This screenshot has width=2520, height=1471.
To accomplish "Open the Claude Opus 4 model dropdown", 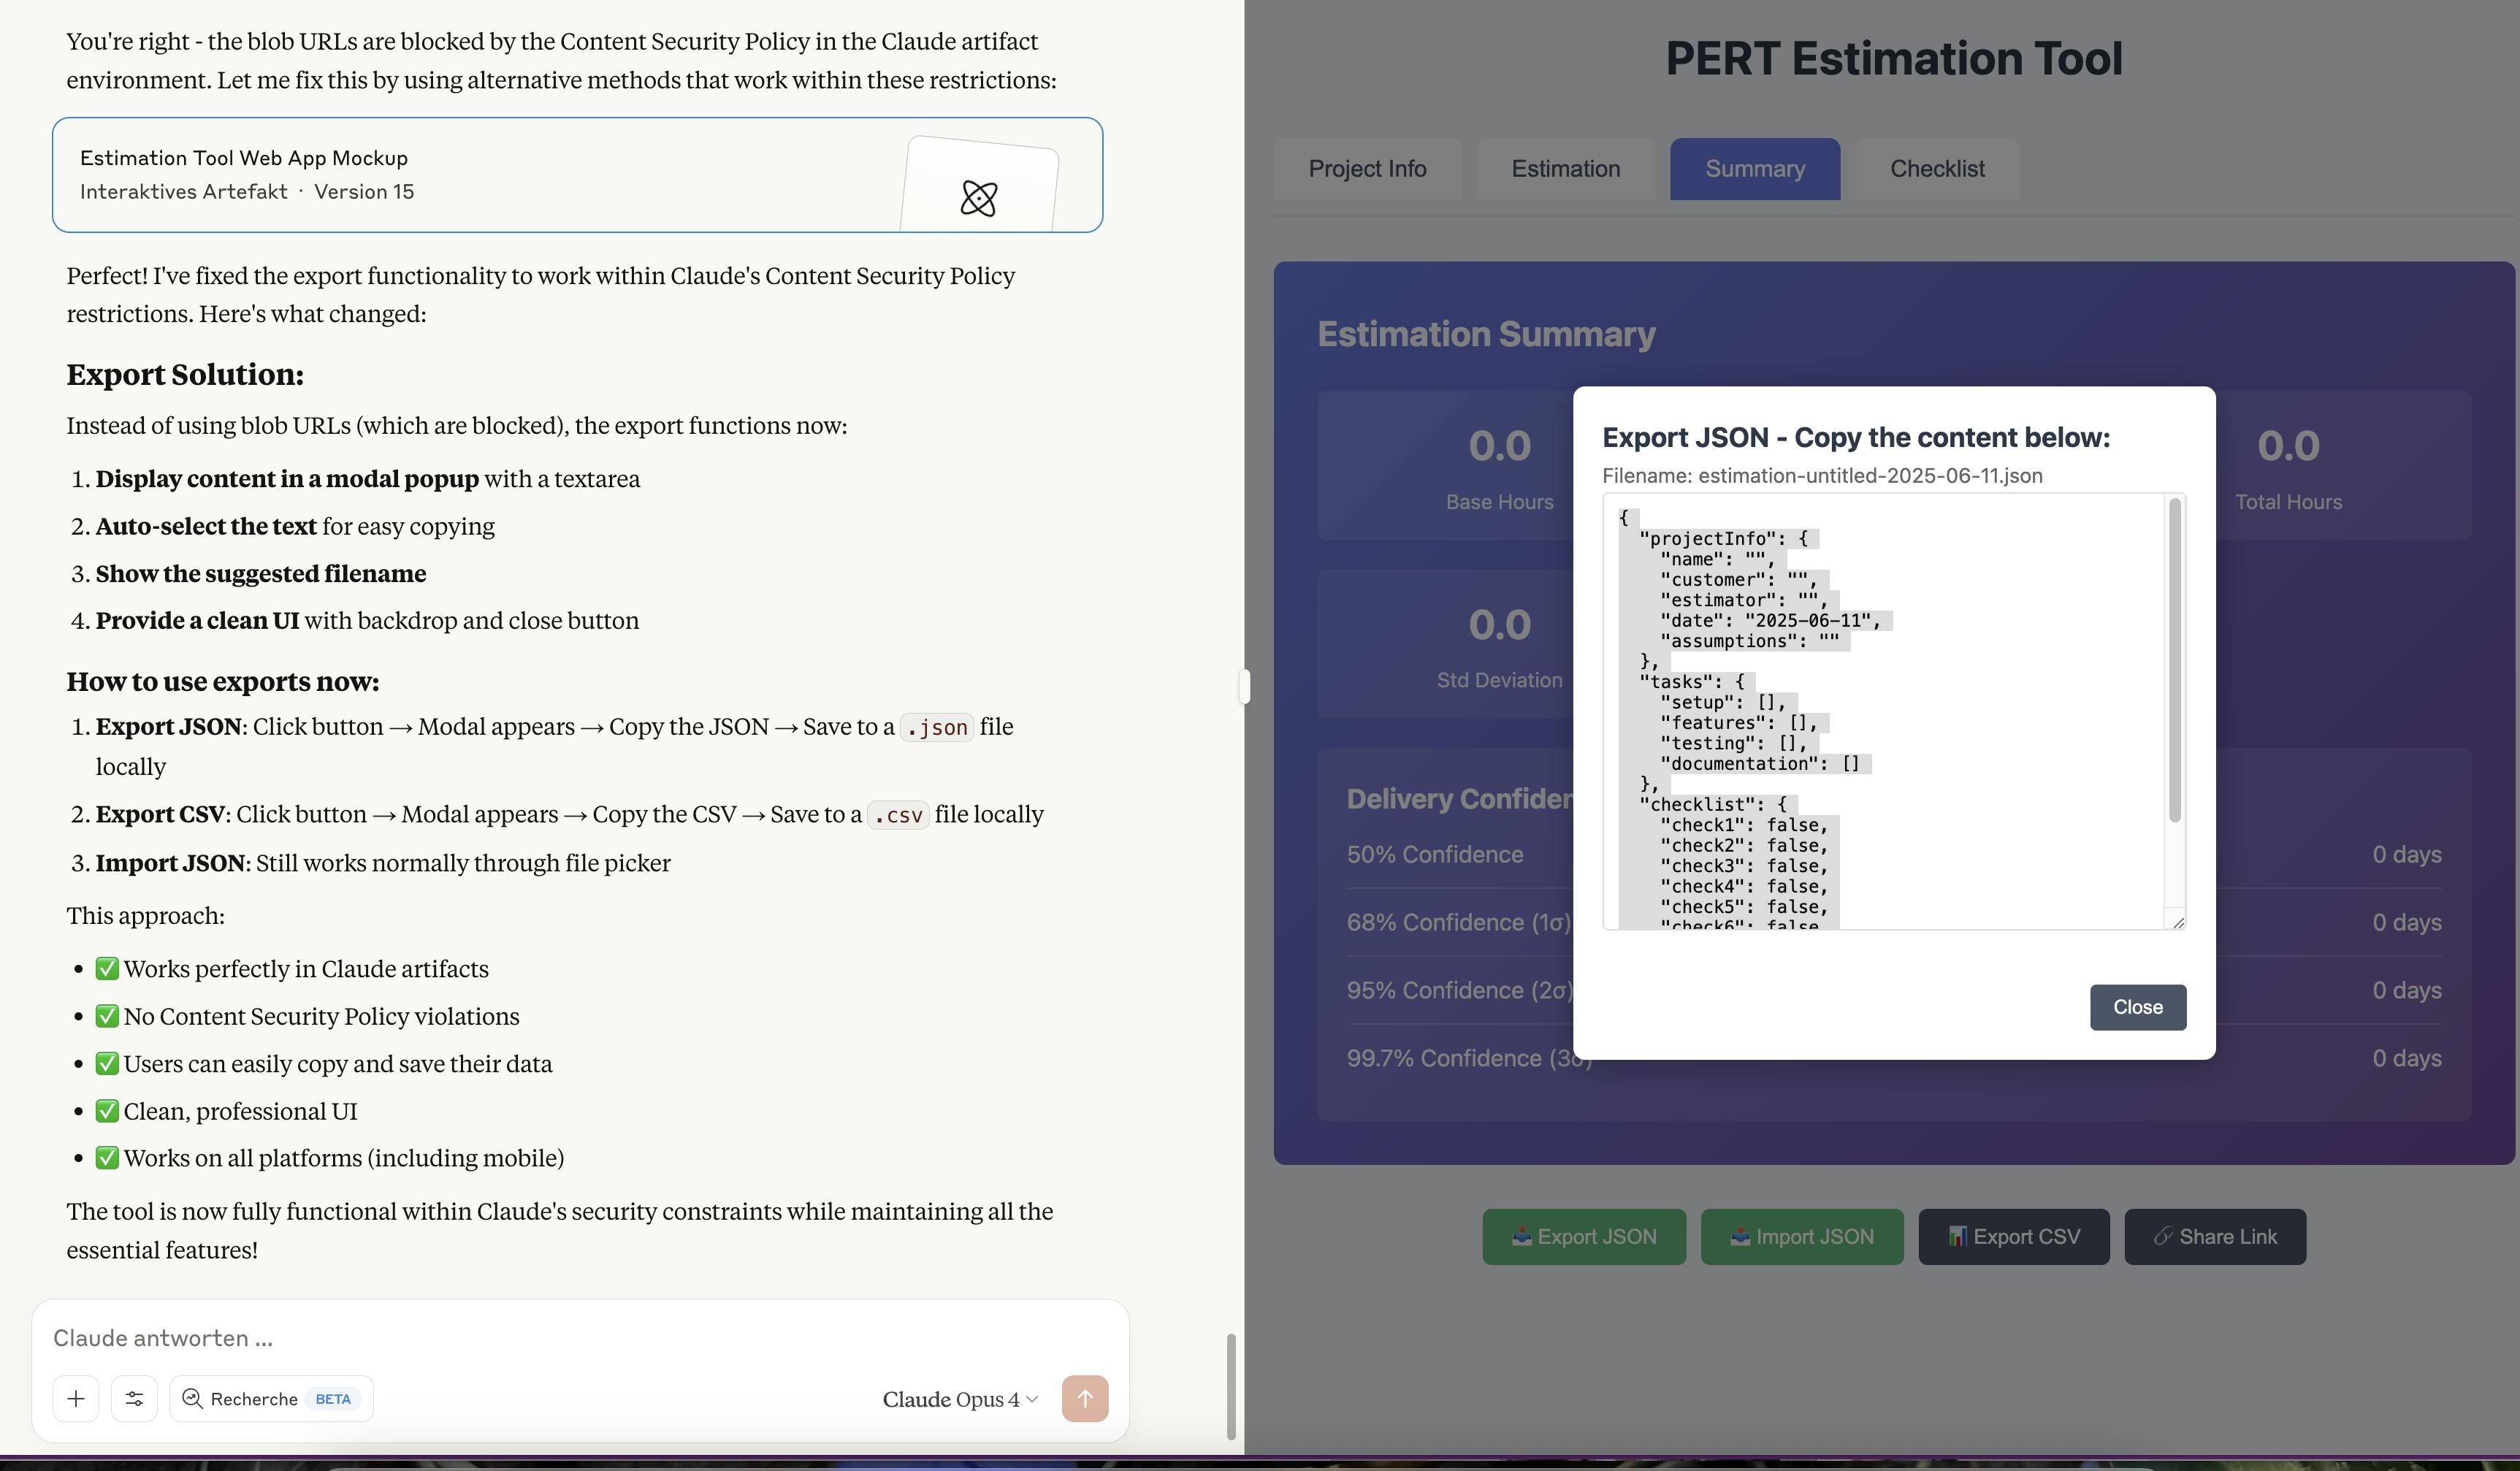I will pos(960,1399).
